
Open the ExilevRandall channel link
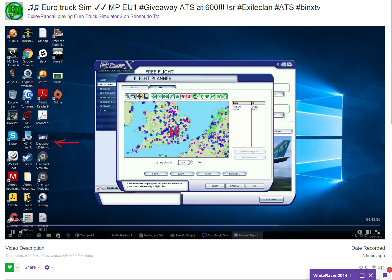42,16
